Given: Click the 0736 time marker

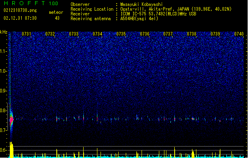Looking at the screenshot, I should [x=145, y=34].
